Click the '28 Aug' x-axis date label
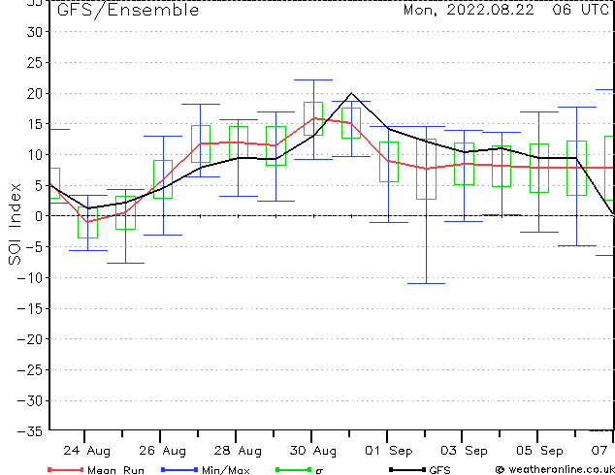Image resolution: width=615 pixels, height=475 pixels. click(238, 451)
